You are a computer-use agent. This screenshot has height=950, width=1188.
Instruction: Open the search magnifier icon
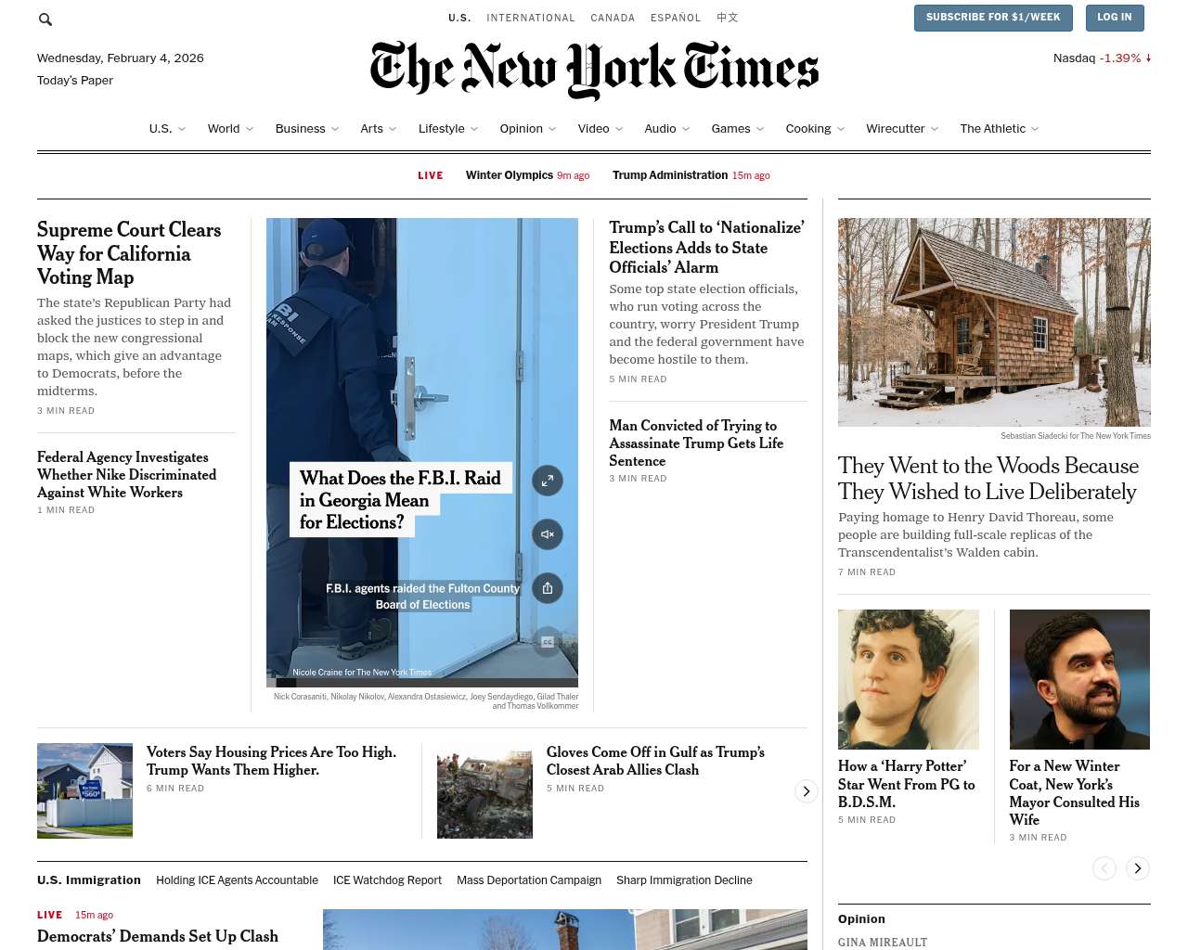pos(45,19)
